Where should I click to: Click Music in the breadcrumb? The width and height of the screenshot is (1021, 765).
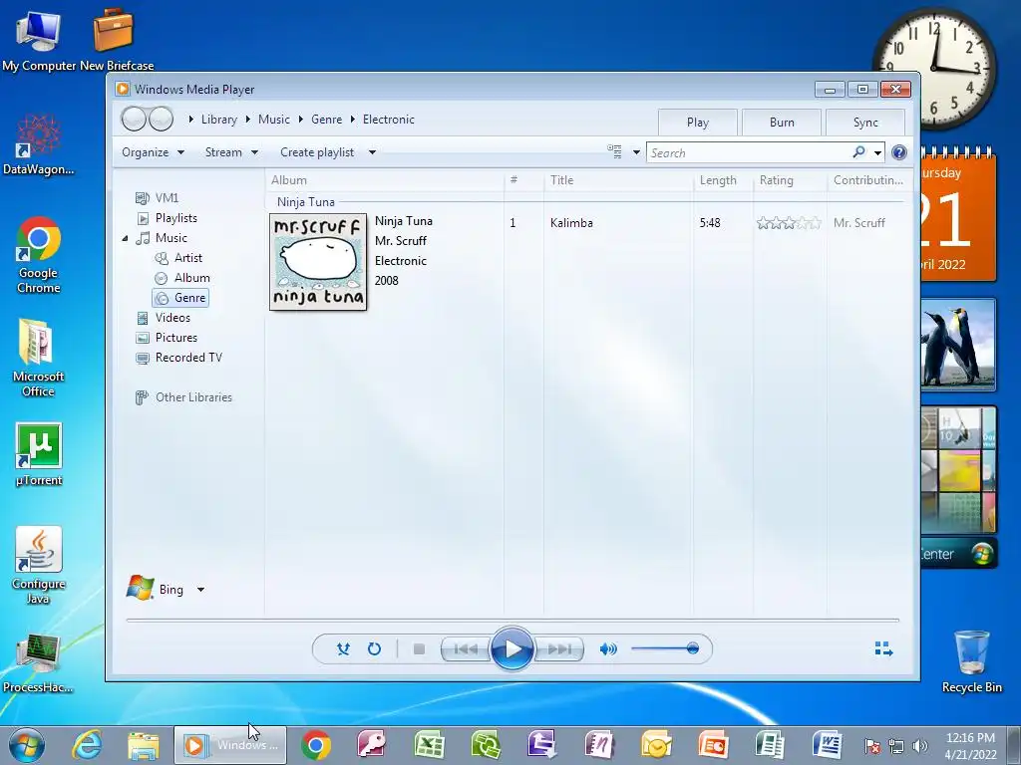point(273,120)
